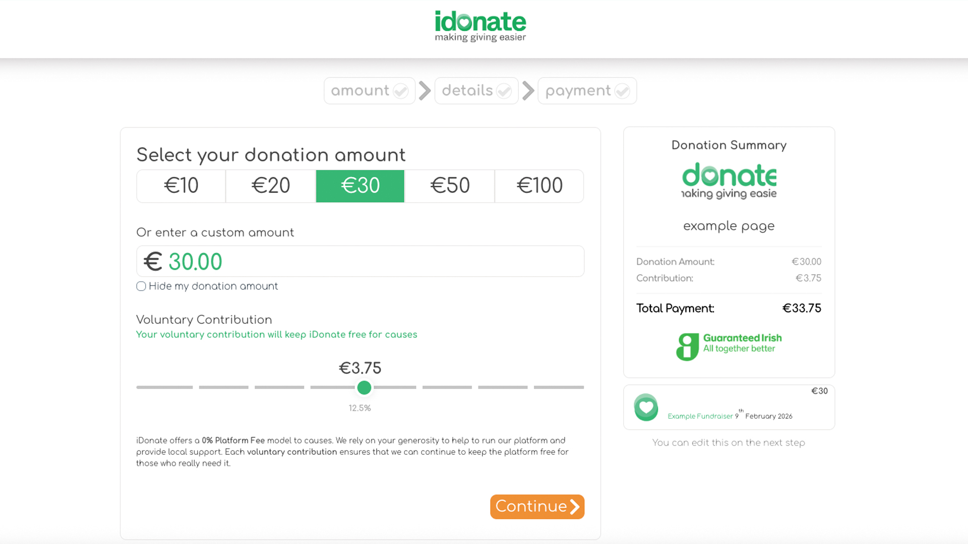This screenshot has width=968, height=544.
Task: Click the chevron arrow between details and payment
Action: (x=528, y=91)
